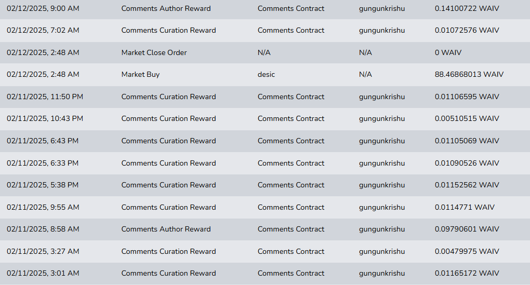Select the 02/11/2025, 10:43 PM timestamp
The image size is (530, 285).
(x=45, y=118)
